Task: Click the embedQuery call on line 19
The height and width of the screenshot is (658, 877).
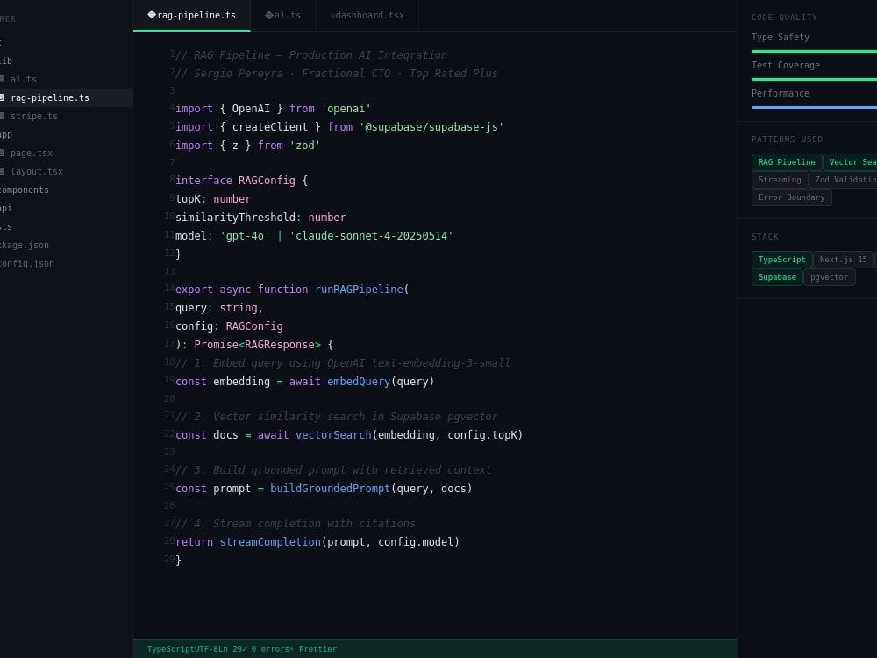Action: click(359, 381)
